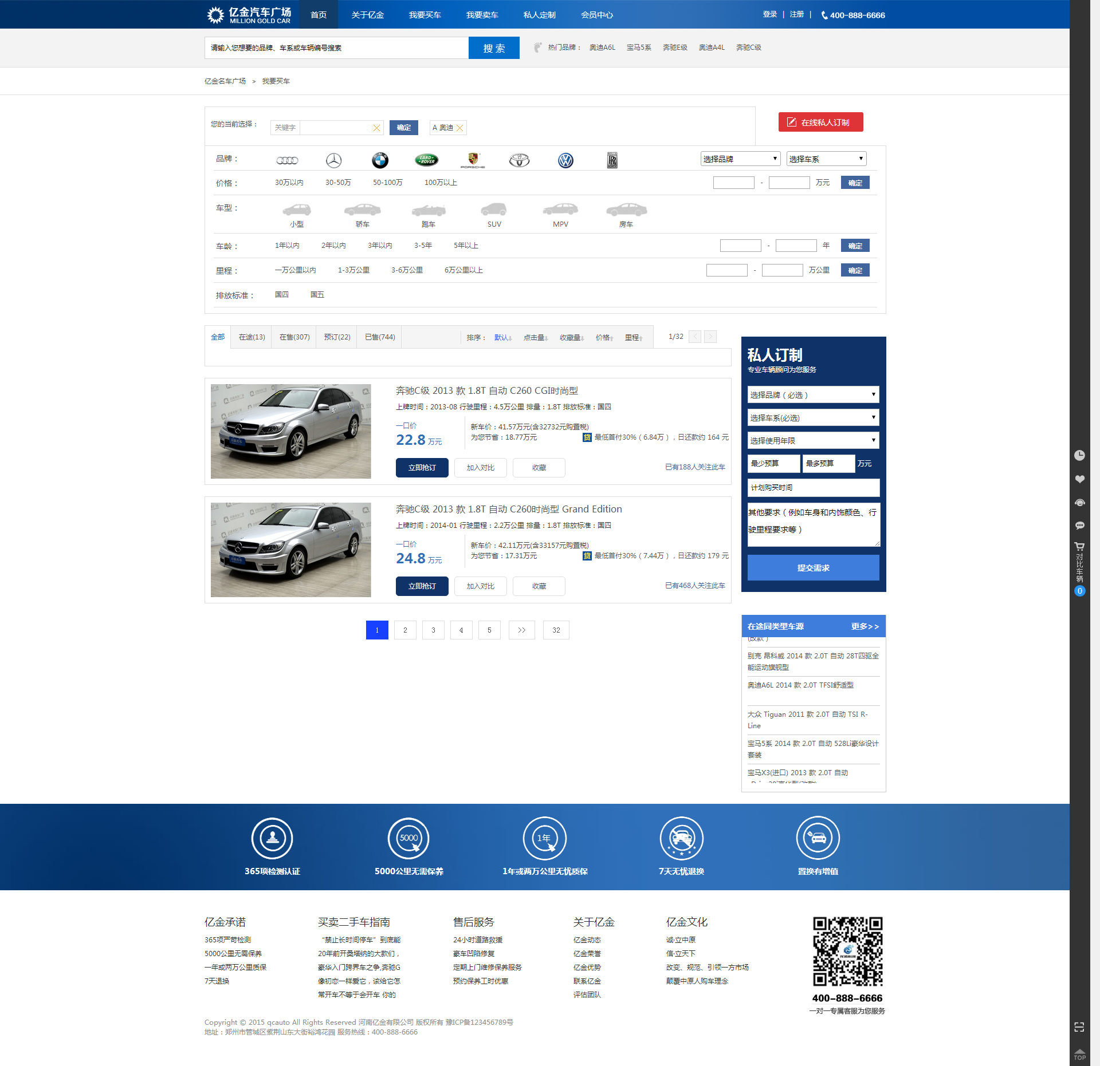Click 立即抢订 for the C260 CGI时尚型

pyautogui.click(x=422, y=468)
